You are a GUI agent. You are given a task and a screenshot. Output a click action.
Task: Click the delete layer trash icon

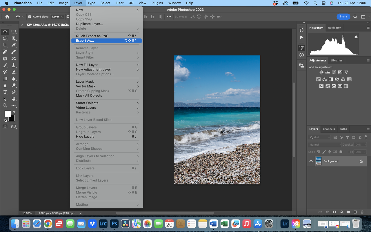pos(362,212)
